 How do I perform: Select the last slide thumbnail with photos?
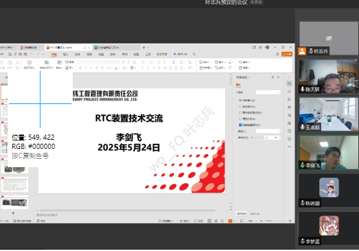pyautogui.click(x=15, y=202)
